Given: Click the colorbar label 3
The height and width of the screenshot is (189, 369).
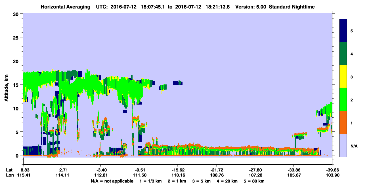Looking at the screenshot, I should pyautogui.click(x=351, y=77).
